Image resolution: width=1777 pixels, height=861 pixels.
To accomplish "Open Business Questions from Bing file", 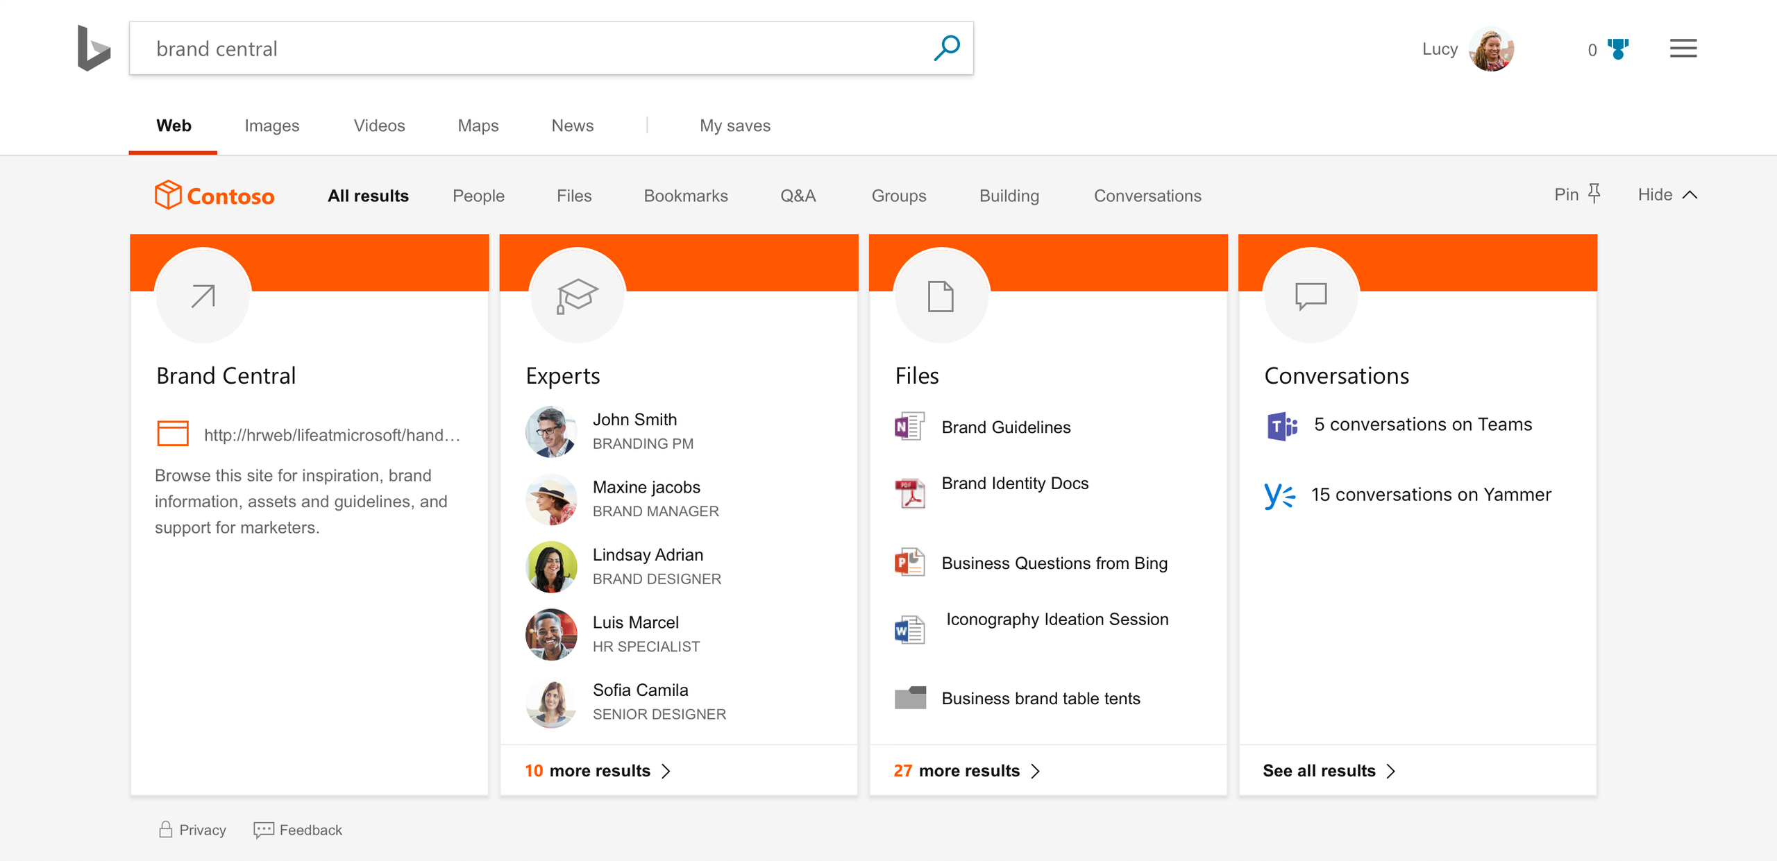I will (1054, 563).
